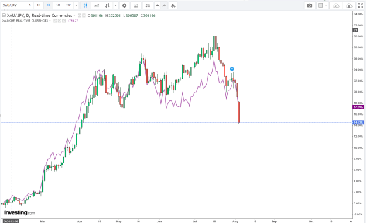Toggle XAU/CHF series visibility icon
This screenshot has height=223, width=366.
coord(55,20)
